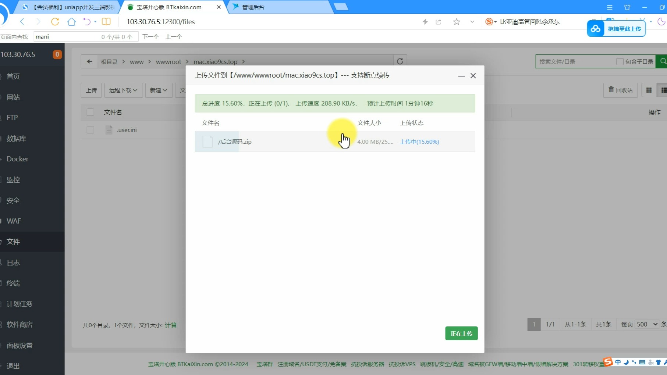This screenshot has height=375, width=667.
Task: Click the share page icon
Action: 439,22
